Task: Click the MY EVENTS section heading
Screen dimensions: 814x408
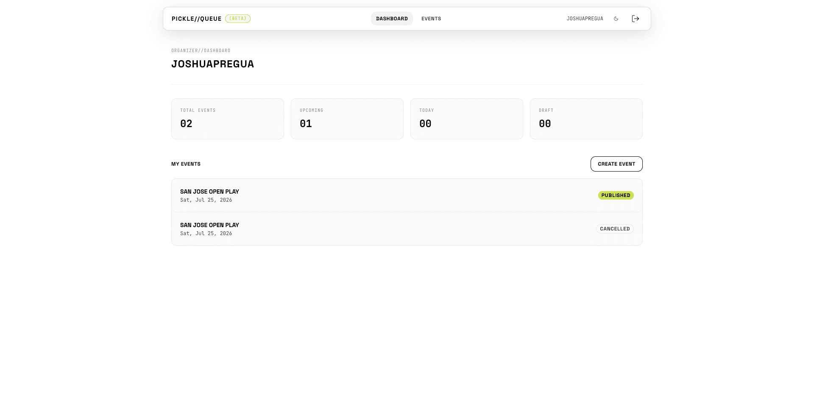Action: [x=186, y=164]
